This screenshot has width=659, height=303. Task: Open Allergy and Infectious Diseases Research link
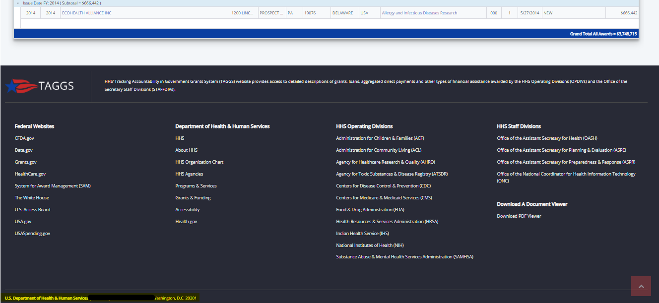coord(419,13)
